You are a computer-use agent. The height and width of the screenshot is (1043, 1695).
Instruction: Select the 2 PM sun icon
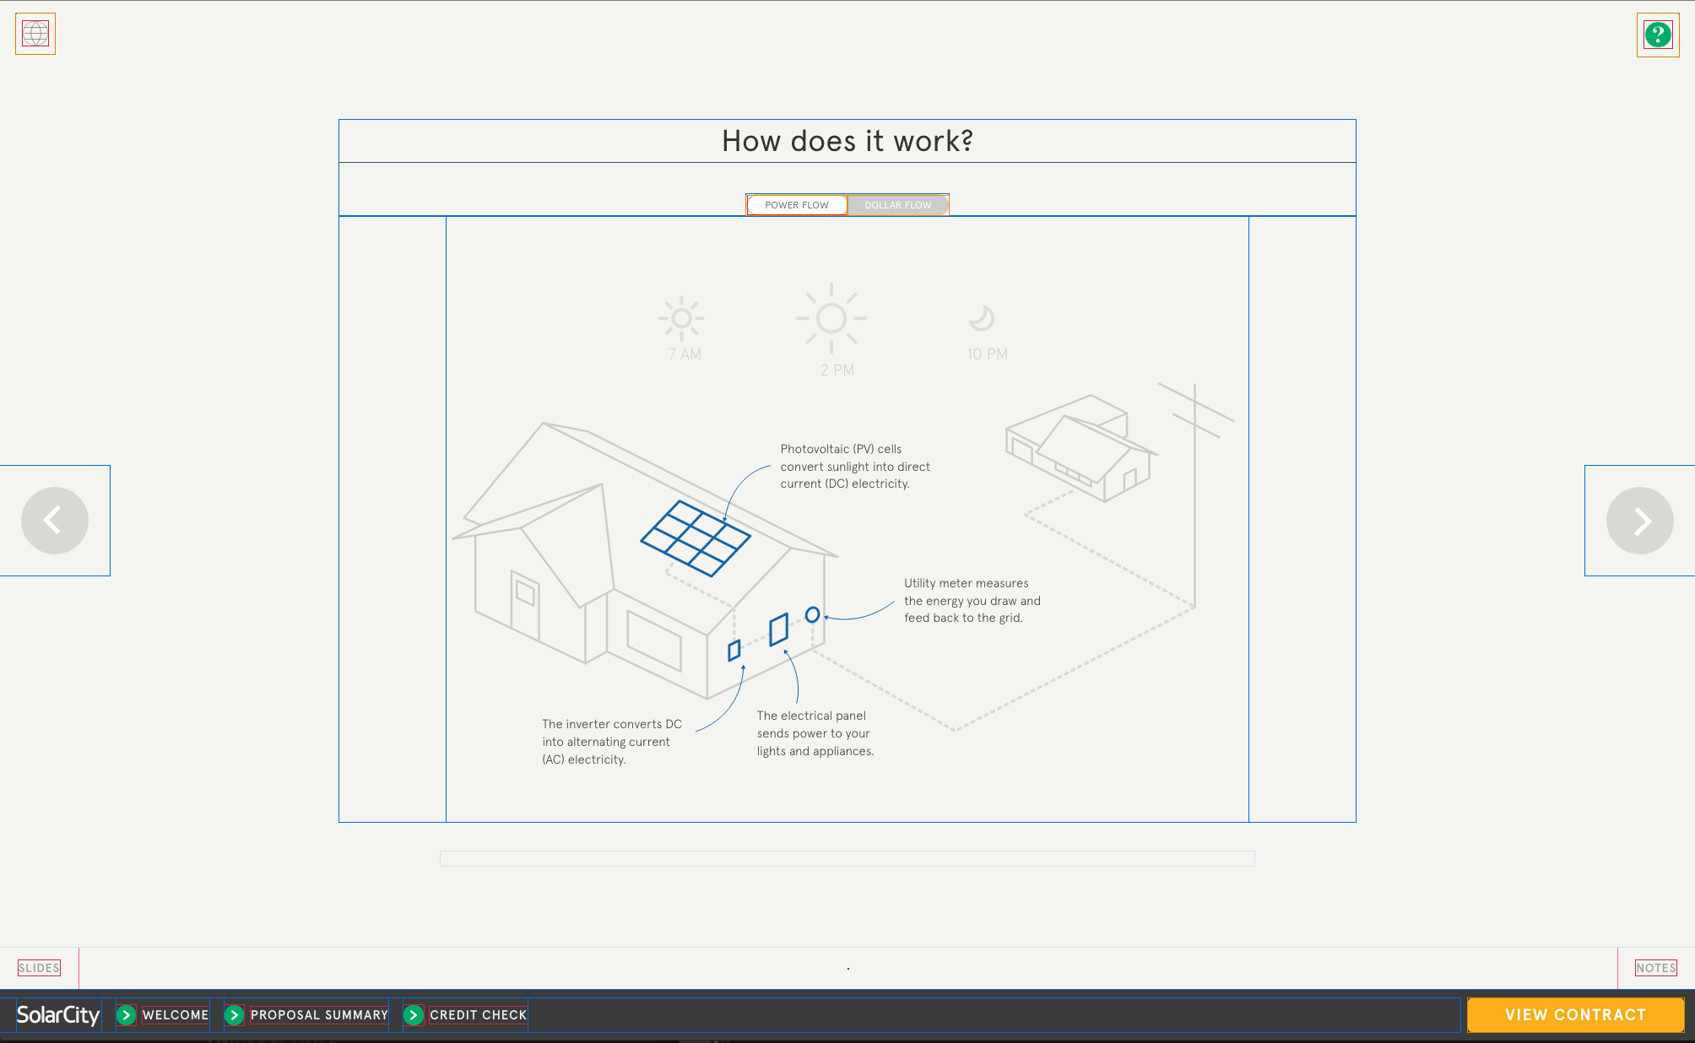coord(831,318)
